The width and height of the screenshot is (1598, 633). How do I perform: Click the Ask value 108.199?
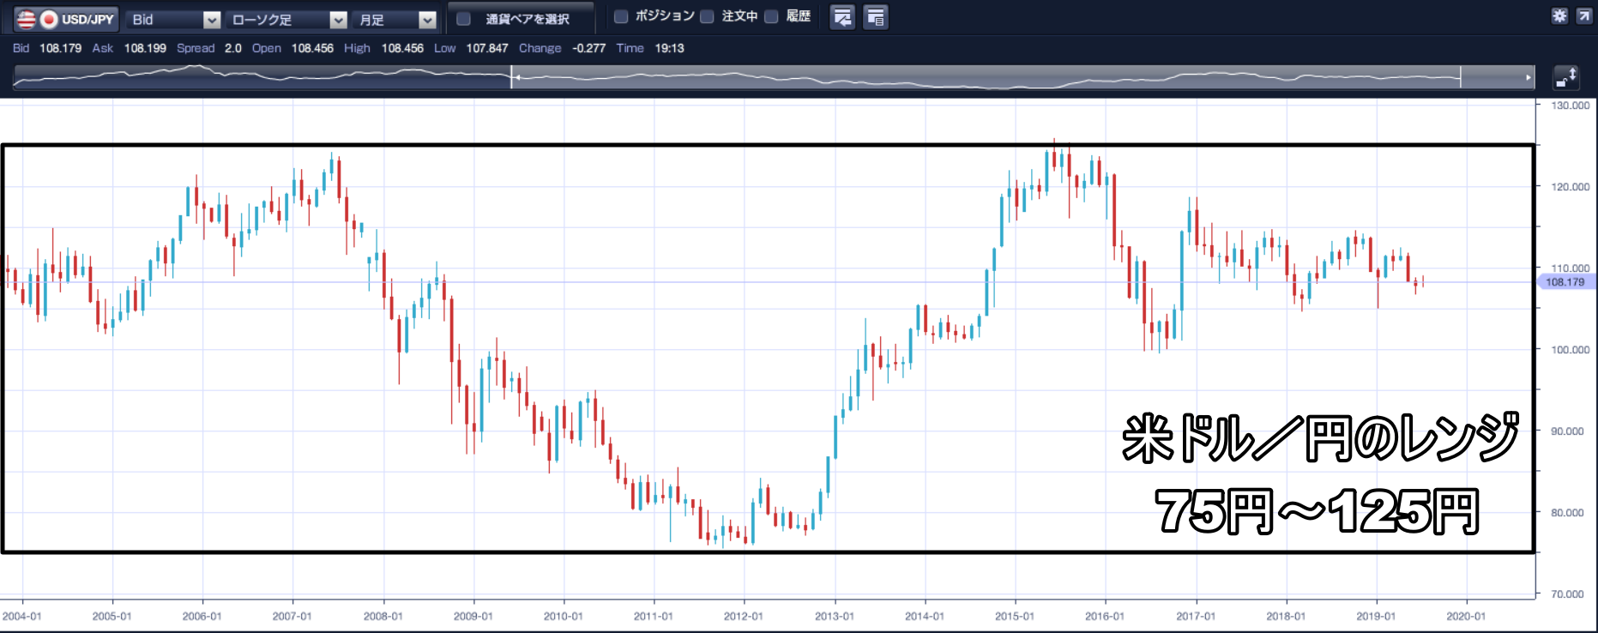[x=145, y=48]
